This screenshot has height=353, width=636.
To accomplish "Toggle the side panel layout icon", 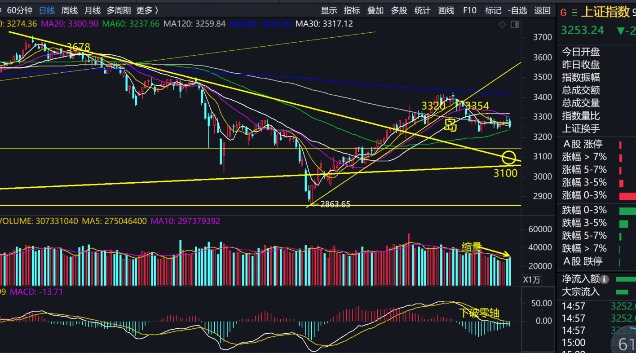I will click(x=515, y=25).
